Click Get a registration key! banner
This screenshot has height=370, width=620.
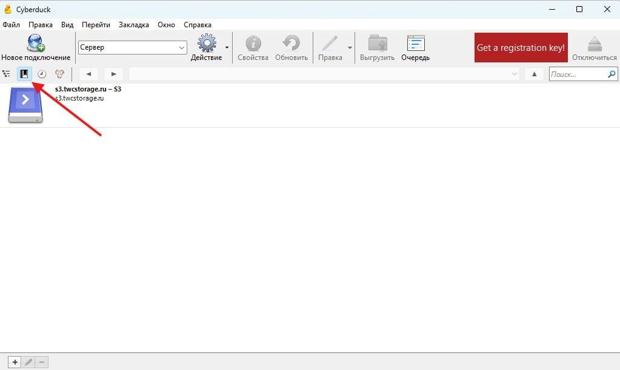[521, 47]
